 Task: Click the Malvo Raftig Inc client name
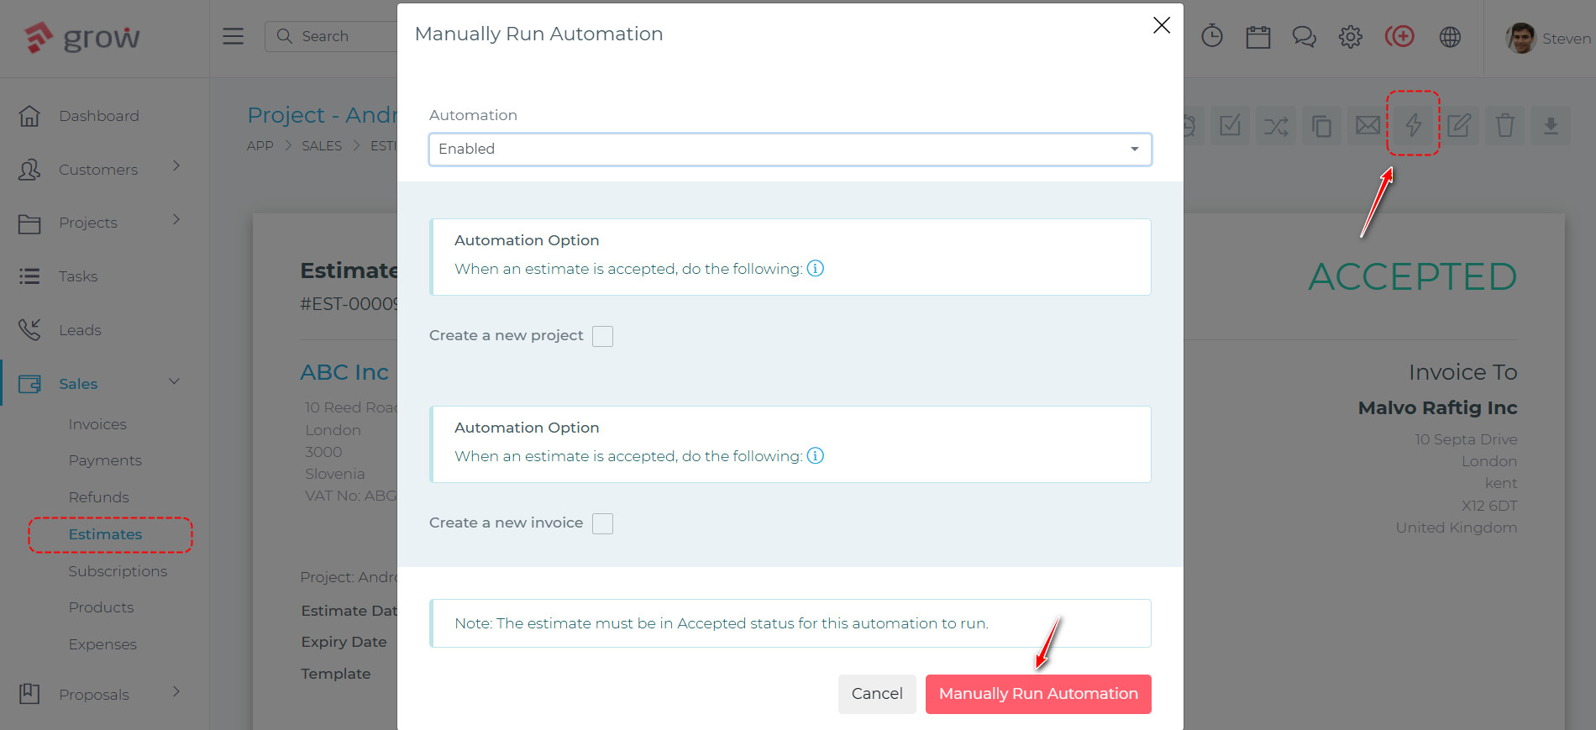coord(1437,407)
